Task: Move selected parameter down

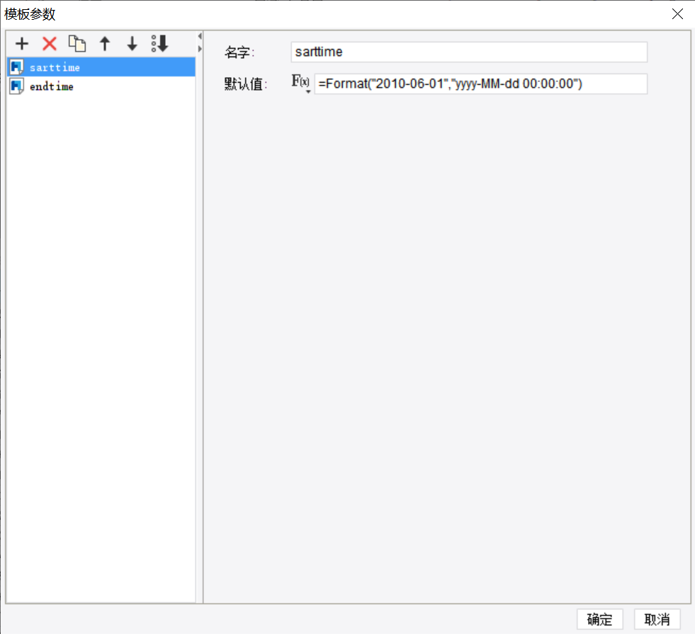Action: pyautogui.click(x=132, y=44)
